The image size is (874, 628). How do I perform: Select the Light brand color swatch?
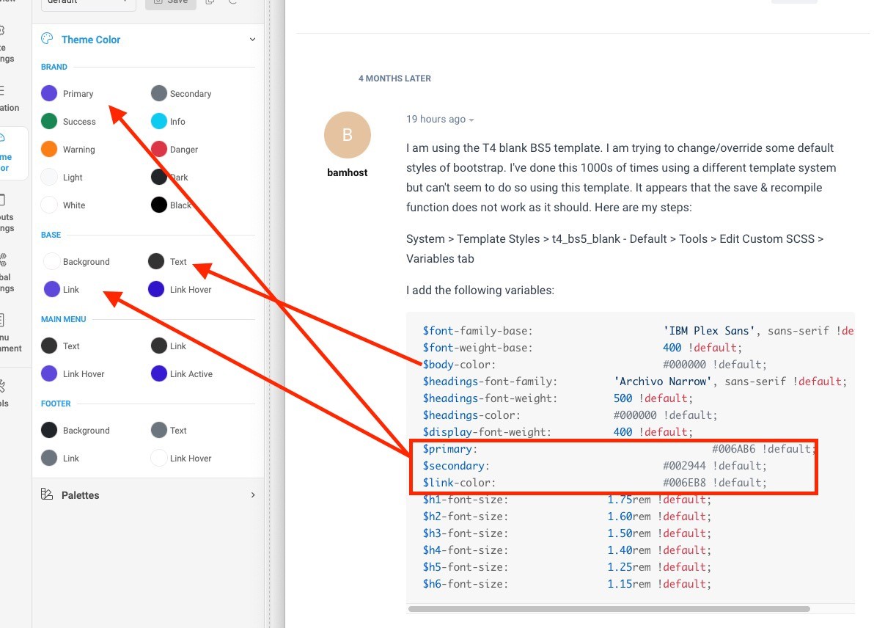[49, 177]
